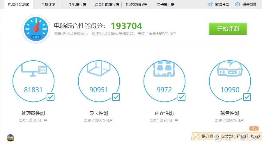Click the round game avatar icon
Screen dimensions: 262x145
(x=10, y=138)
